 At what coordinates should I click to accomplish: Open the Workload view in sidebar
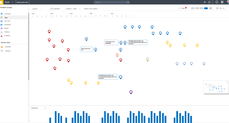pos(8,25)
